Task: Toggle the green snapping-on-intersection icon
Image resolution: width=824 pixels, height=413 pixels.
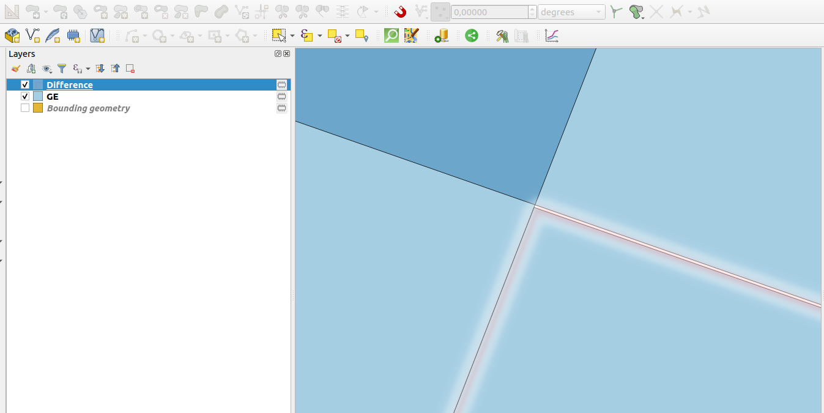Action: [x=616, y=11]
